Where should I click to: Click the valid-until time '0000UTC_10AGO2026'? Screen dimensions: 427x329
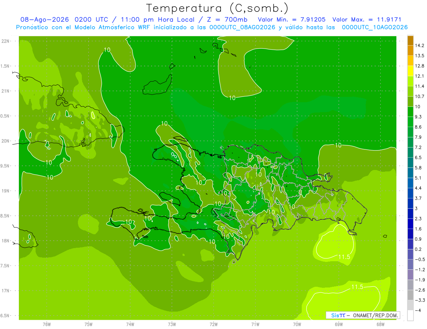(375, 27)
